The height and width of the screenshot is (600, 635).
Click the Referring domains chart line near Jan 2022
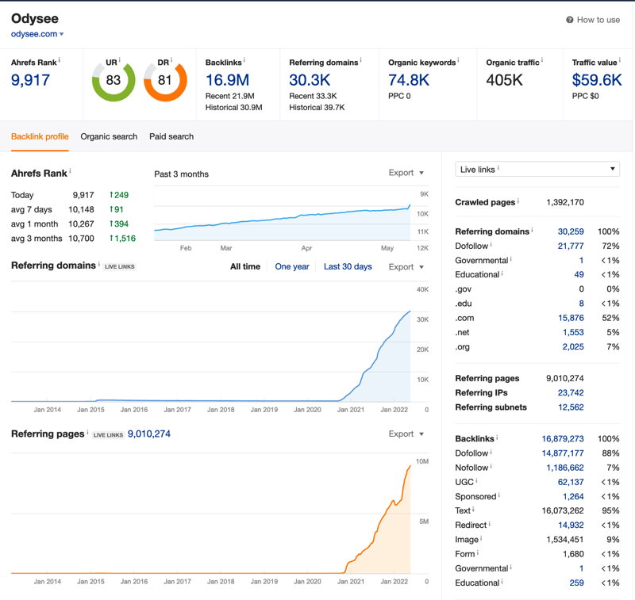pos(394,331)
